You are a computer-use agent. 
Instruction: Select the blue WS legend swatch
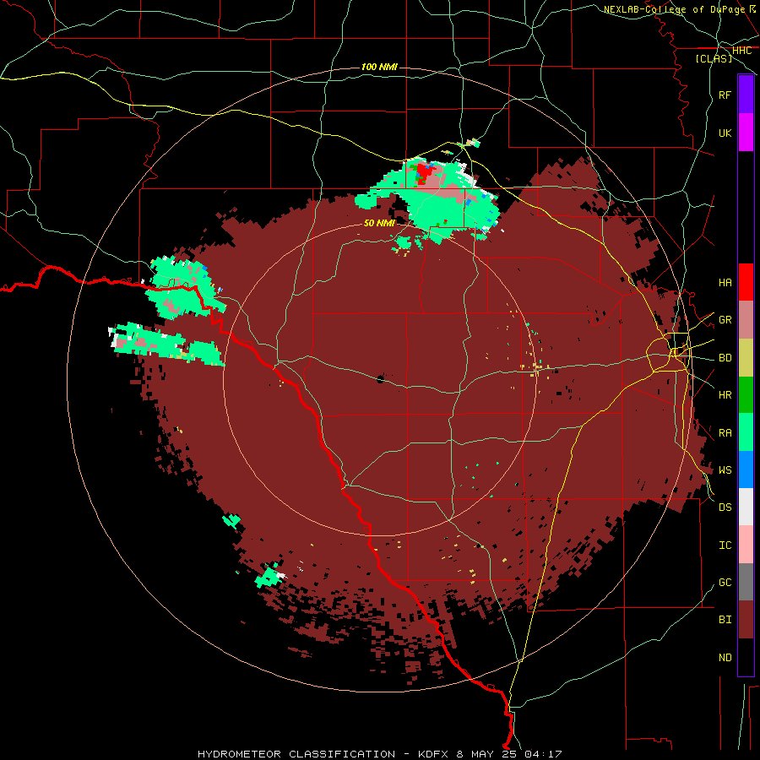pos(746,470)
